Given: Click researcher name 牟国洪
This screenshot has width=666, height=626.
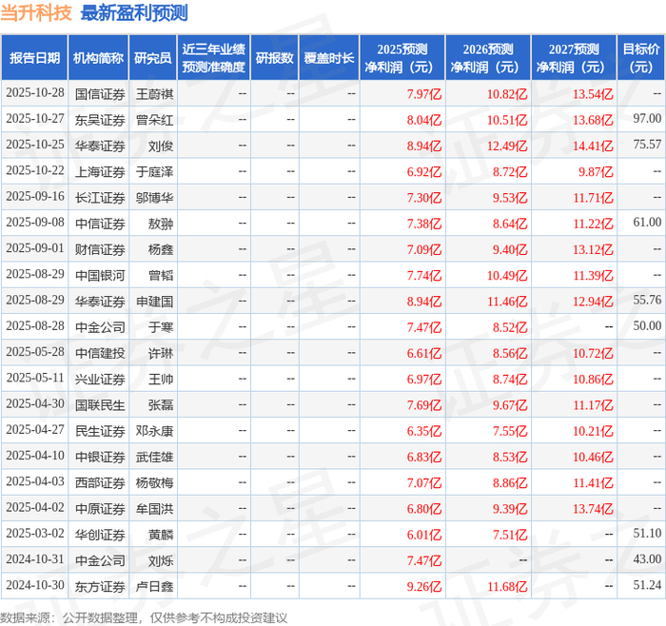Looking at the screenshot, I should 154,508.
